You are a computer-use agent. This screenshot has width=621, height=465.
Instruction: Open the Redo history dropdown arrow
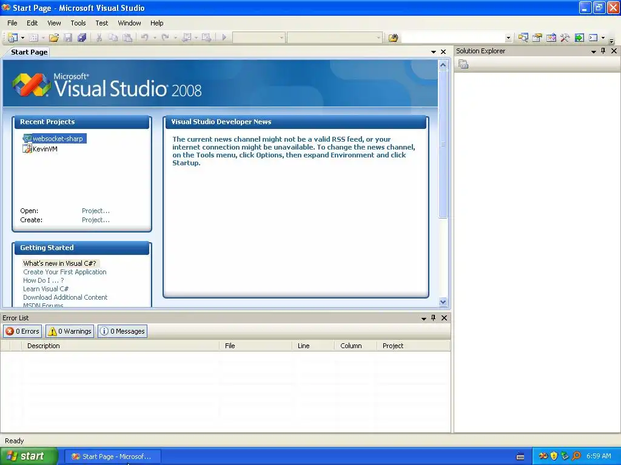[175, 38]
